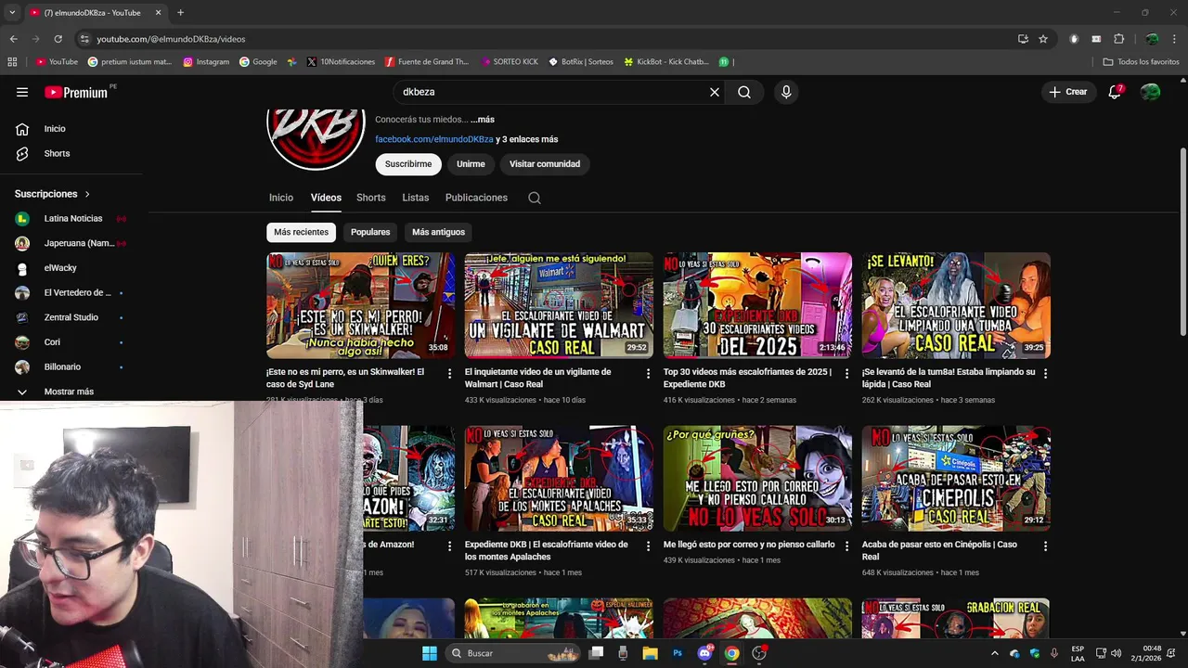1188x668 pixels.
Task: Show hidden system tray icons
Action: click(x=995, y=653)
